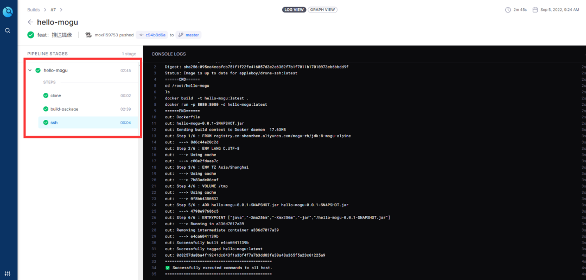Click the 2m 45s build duration text
Image resolution: width=586 pixels, height=280 pixels.
(x=520, y=10)
